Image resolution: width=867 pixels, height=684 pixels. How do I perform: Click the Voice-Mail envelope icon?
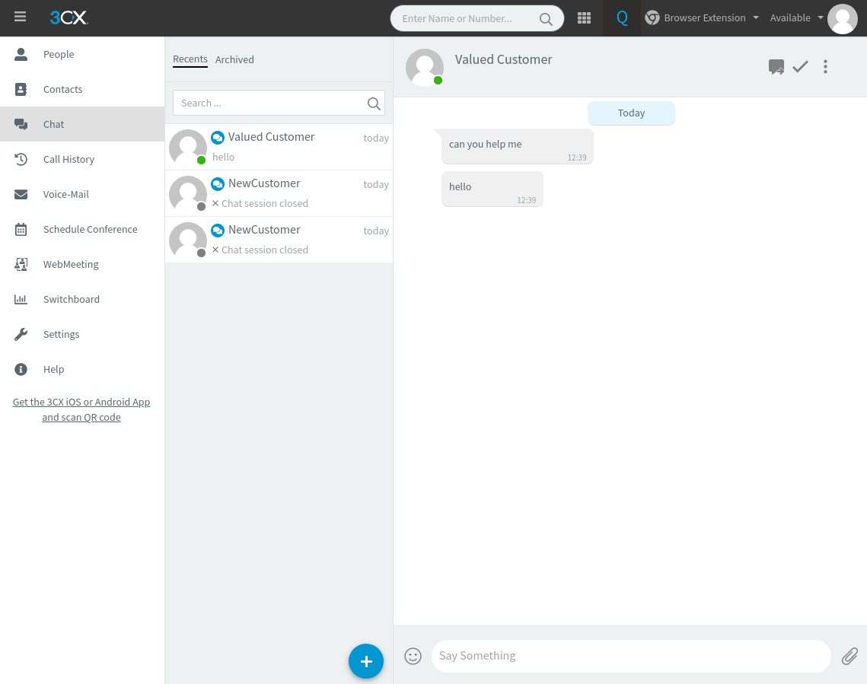[21, 195]
